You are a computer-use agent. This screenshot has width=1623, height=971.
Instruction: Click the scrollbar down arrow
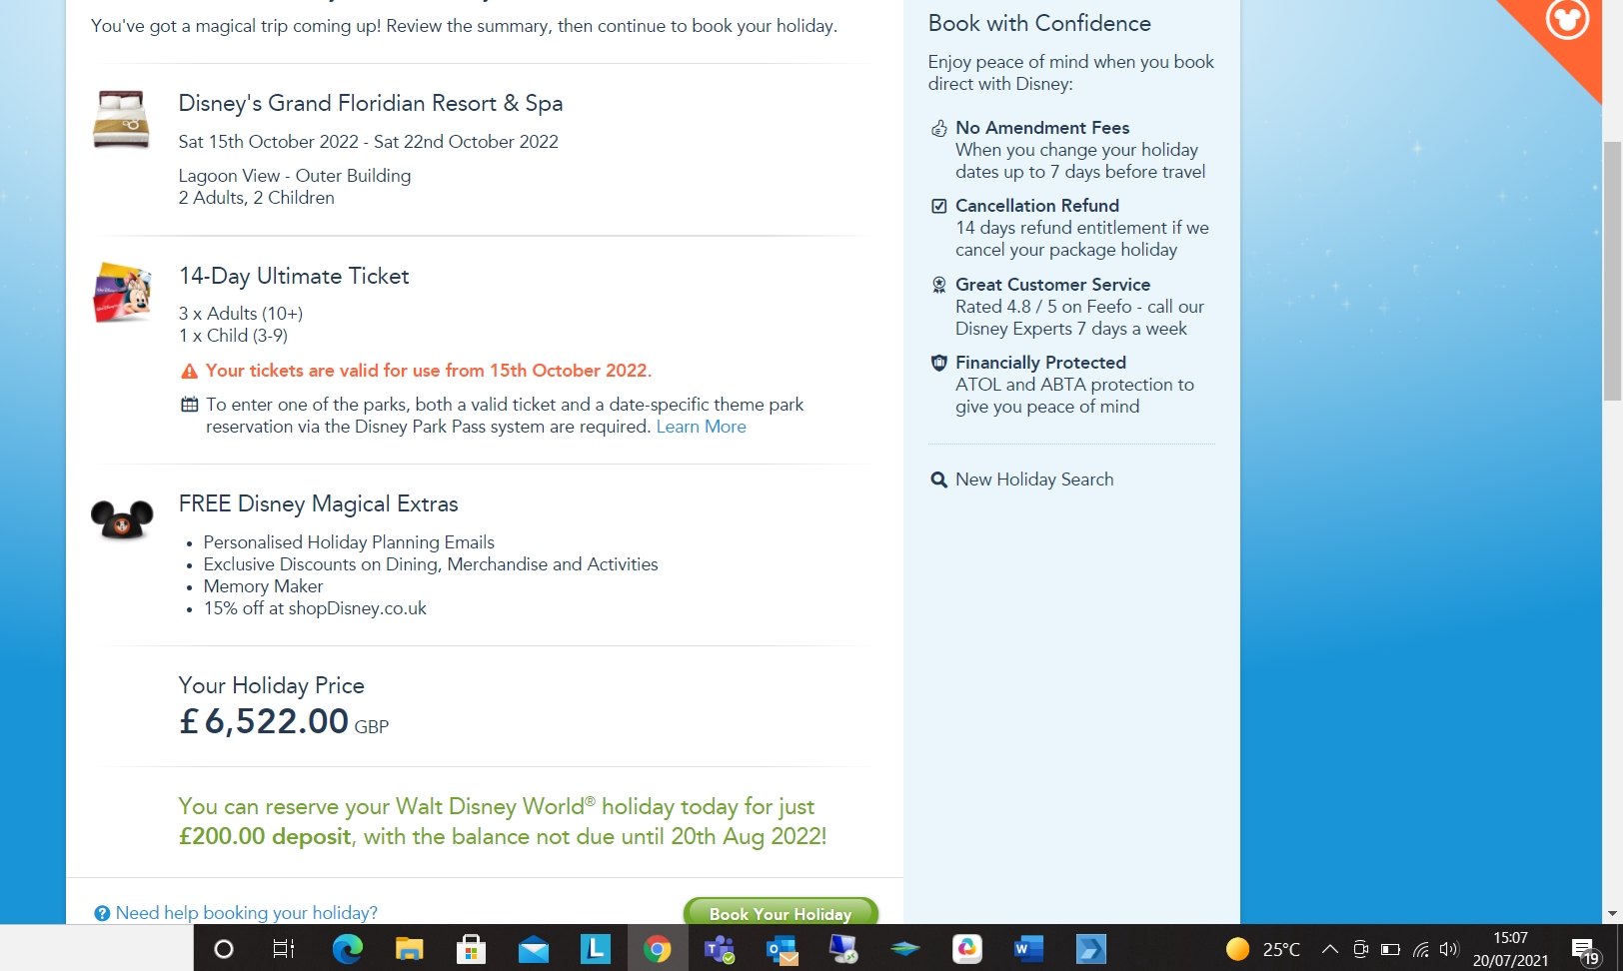click(1612, 913)
